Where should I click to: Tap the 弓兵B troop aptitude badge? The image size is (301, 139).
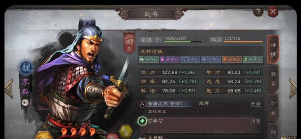(x=190, y=59)
